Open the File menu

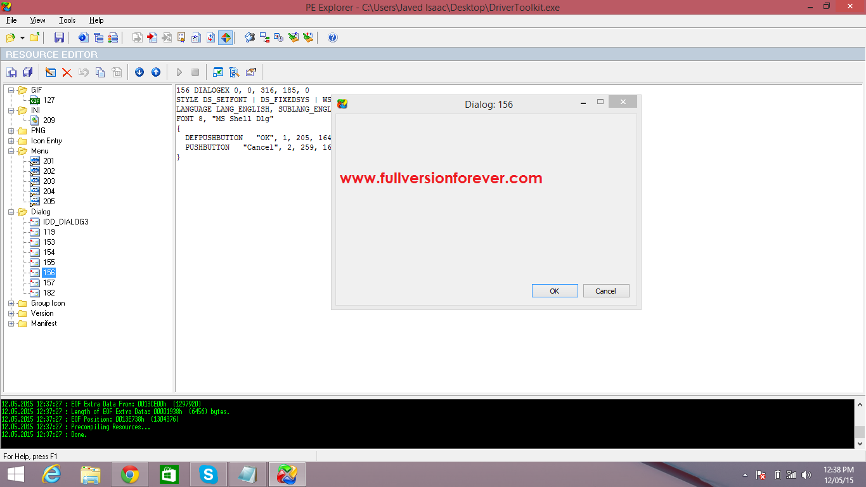(11, 20)
